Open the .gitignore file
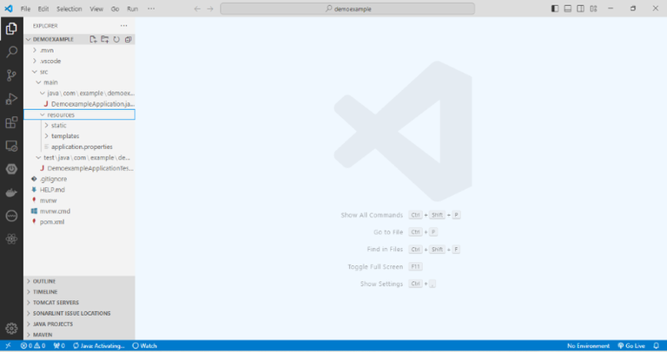 pyautogui.click(x=80, y=179)
